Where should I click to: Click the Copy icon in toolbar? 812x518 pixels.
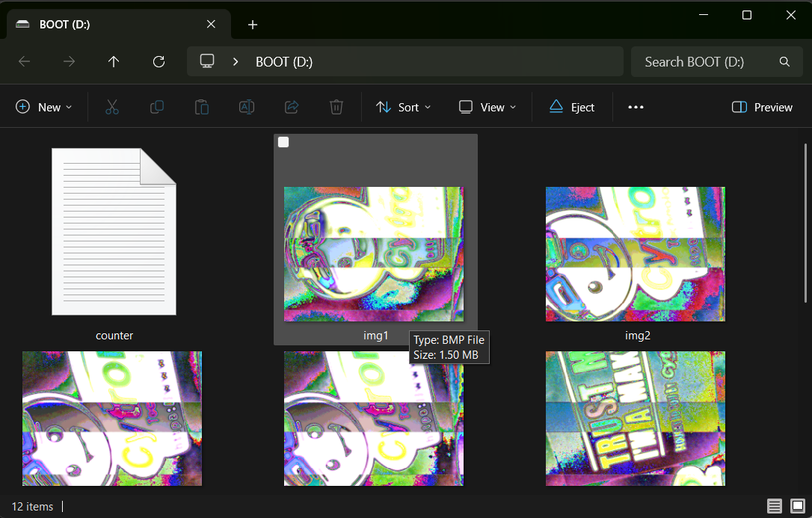click(156, 107)
